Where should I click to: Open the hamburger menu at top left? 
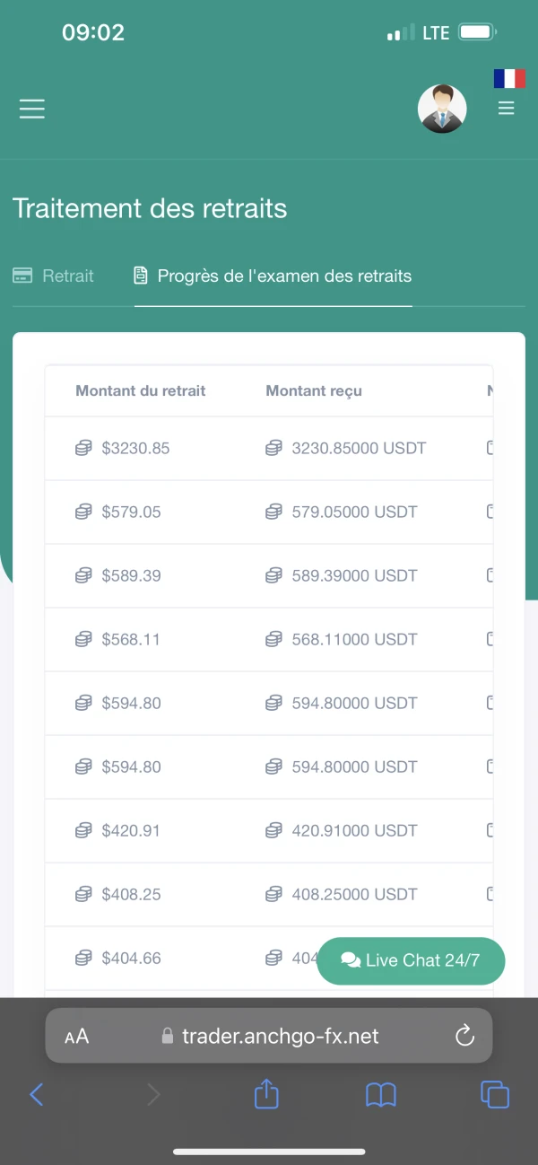click(32, 109)
